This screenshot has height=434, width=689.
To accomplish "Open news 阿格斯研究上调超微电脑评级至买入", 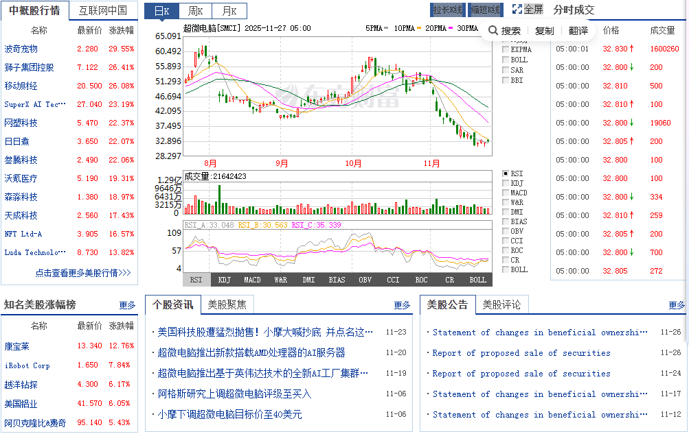I will tap(234, 394).
